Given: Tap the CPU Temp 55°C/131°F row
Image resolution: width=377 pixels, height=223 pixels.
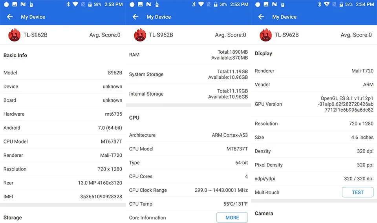Looking at the screenshot, I should click(x=188, y=204).
